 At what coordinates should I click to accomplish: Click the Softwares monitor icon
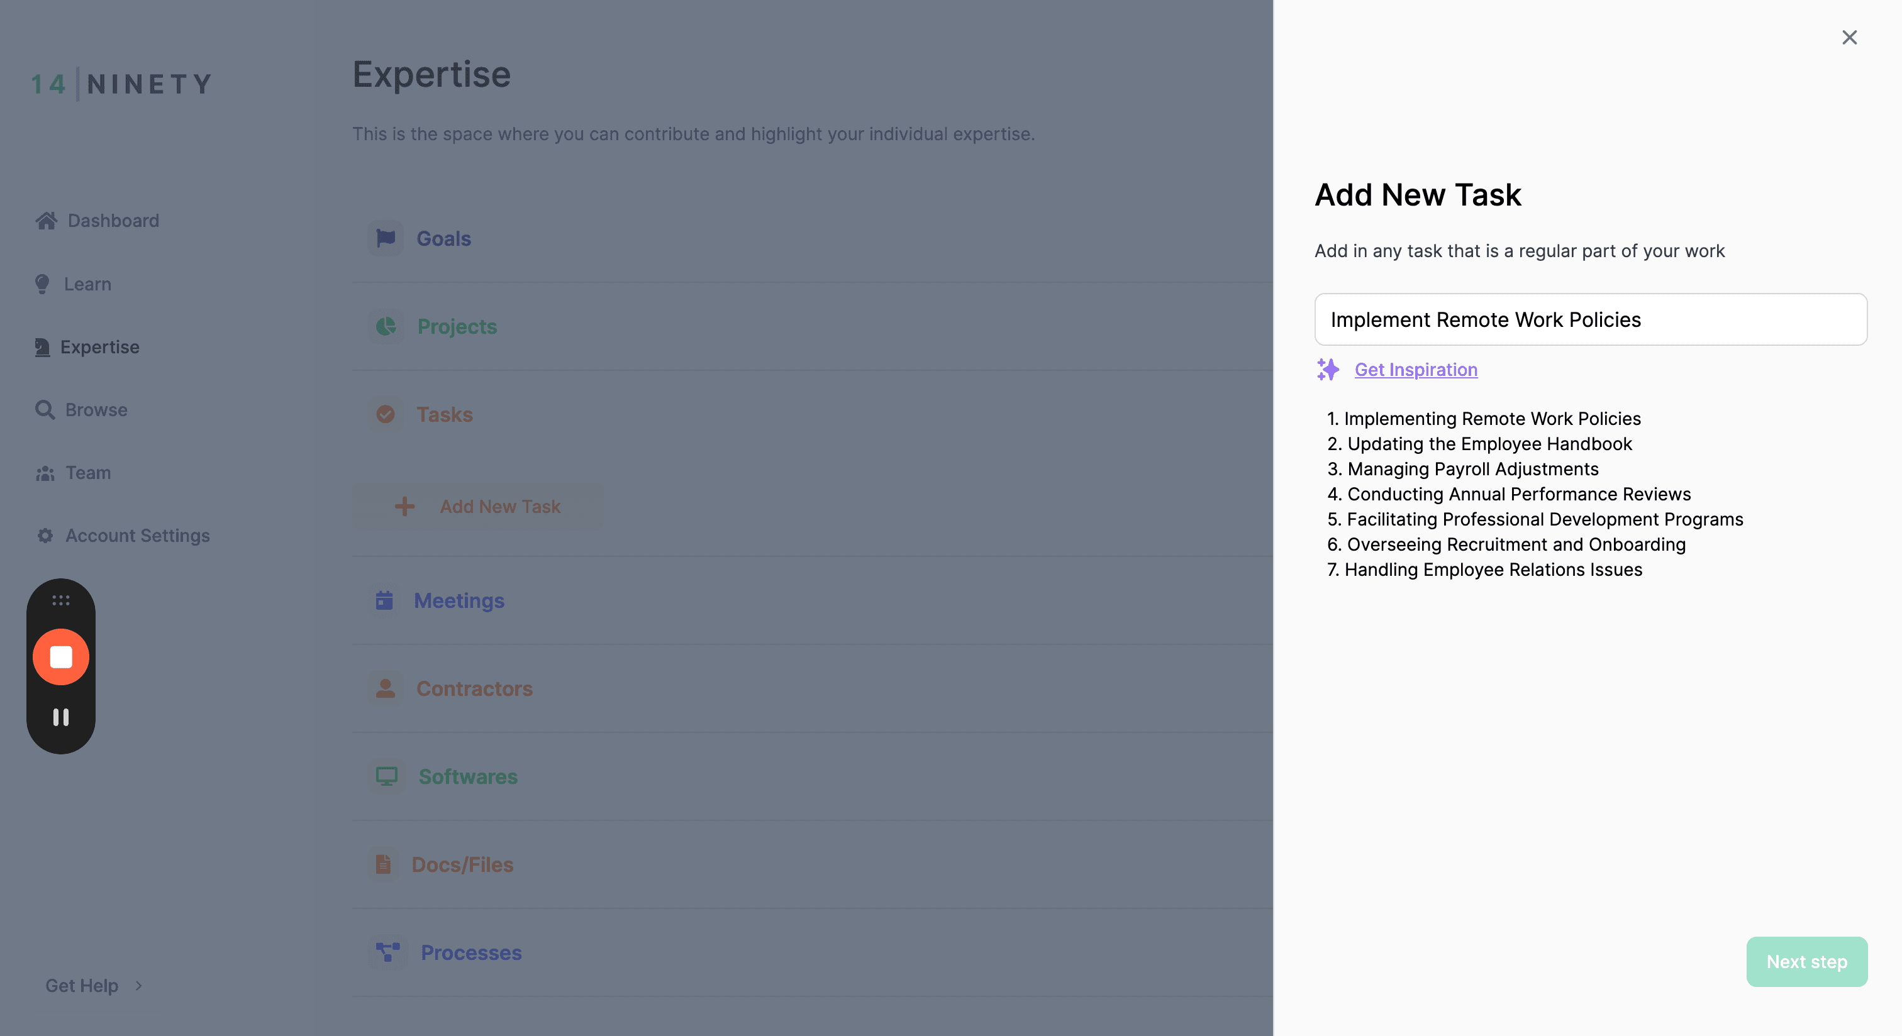click(x=386, y=776)
